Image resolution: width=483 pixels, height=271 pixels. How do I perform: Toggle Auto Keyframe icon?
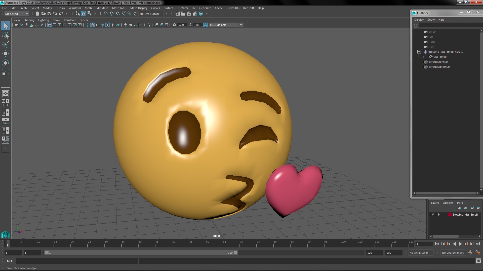[470, 253]
